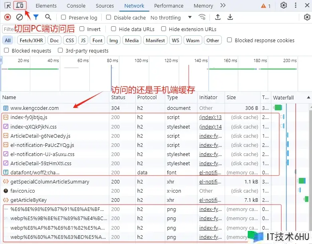This screenshot has height=244, width=312.
Task: Toggle the device toolbar icon
Action: click(20, 6)
